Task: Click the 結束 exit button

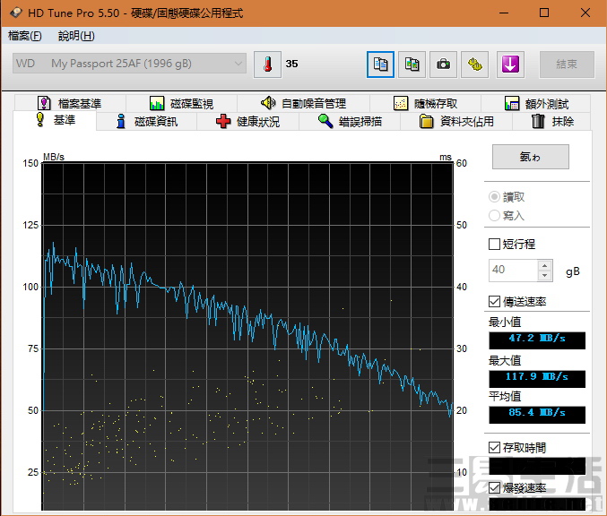Action: click(567, 64)
